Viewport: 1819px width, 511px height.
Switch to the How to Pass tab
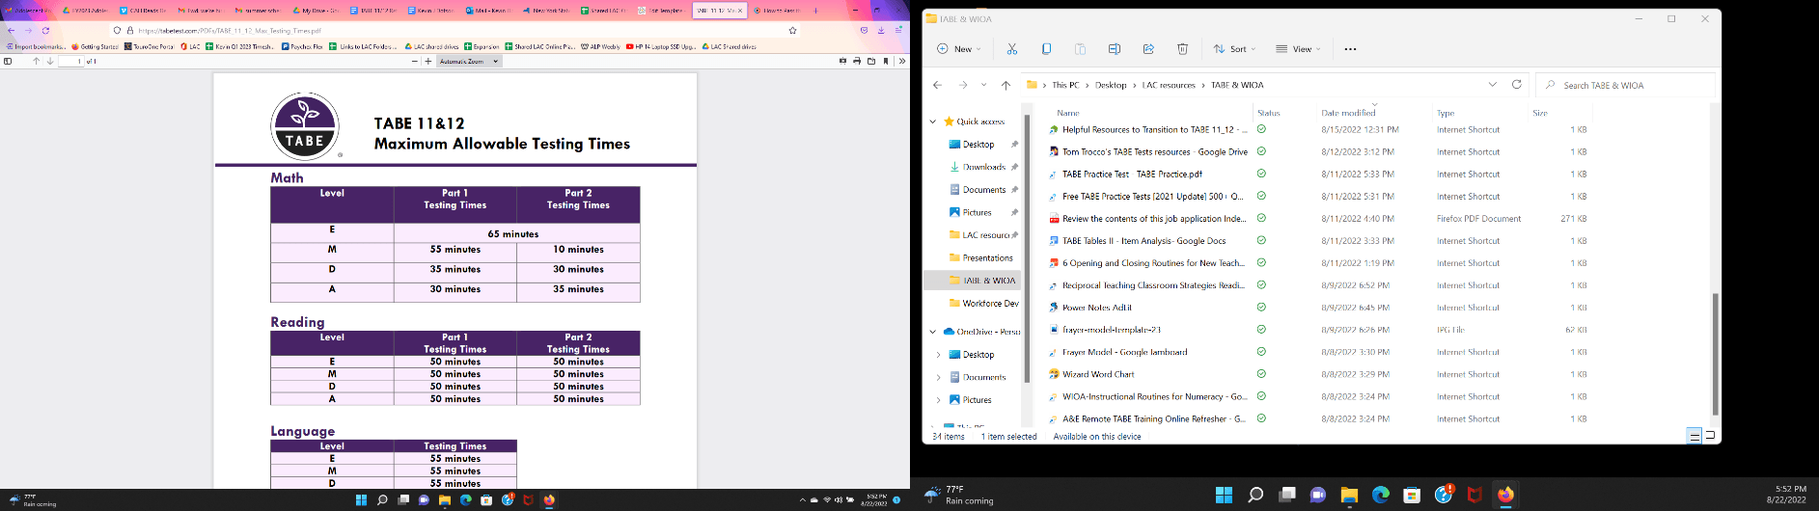777,10
